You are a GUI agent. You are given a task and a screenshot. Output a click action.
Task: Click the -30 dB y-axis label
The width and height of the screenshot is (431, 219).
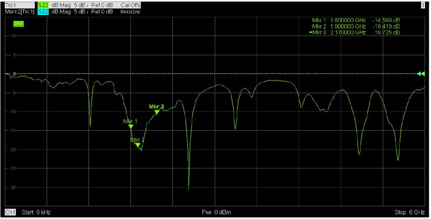[12, 187]
